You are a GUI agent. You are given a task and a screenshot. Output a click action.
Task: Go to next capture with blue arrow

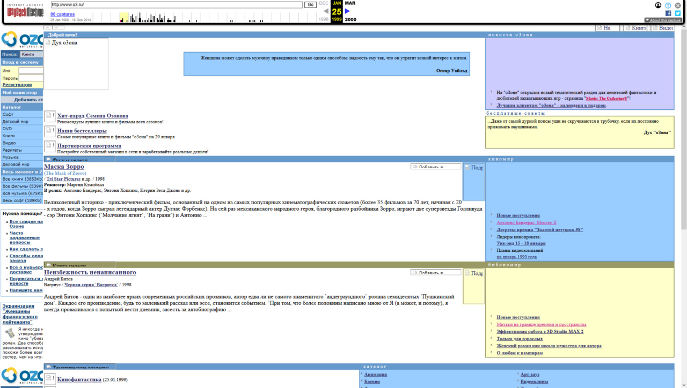(347, 11)
